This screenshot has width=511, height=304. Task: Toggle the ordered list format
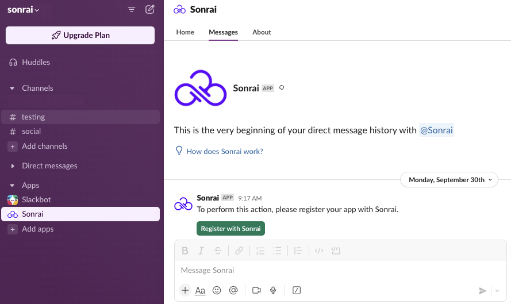(260, 251)
